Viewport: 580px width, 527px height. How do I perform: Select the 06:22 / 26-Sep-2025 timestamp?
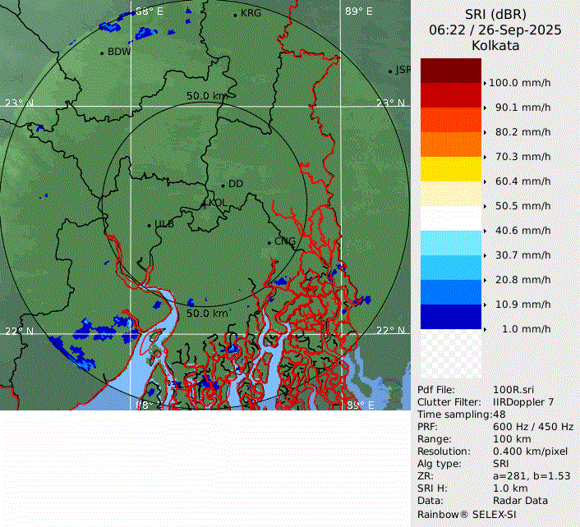(495, 30)
